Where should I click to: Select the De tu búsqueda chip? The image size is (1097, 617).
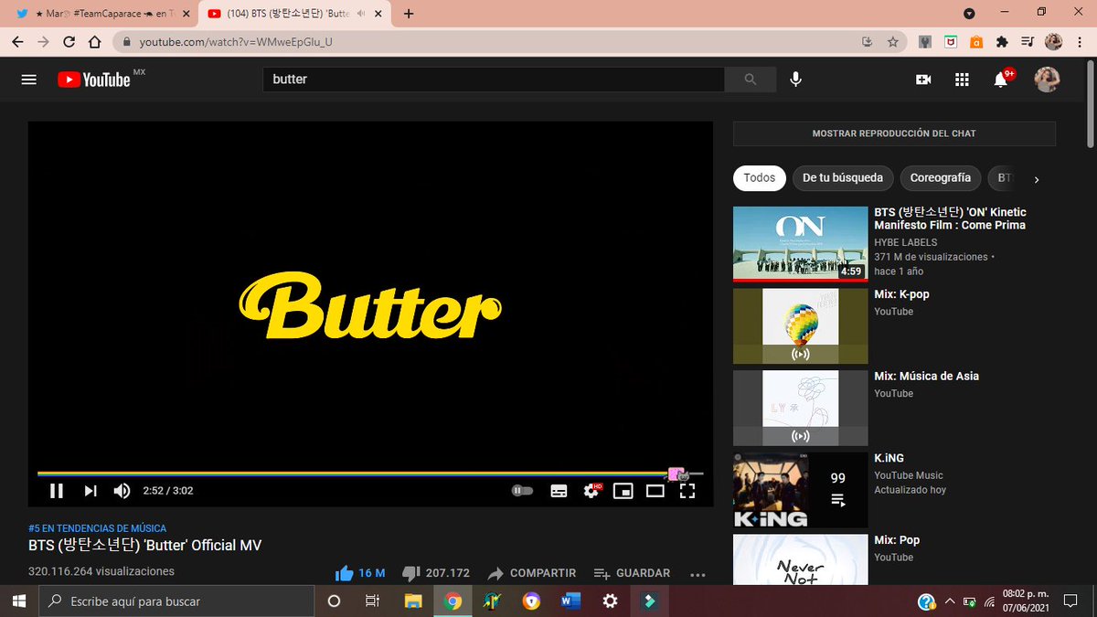[x=843, y=178]
